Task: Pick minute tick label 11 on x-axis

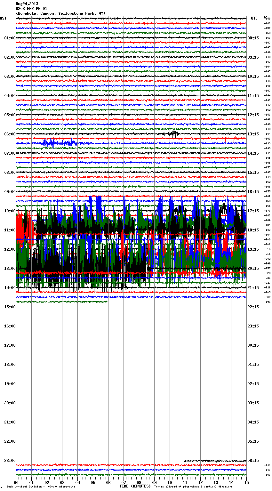Action: point(185,483)
